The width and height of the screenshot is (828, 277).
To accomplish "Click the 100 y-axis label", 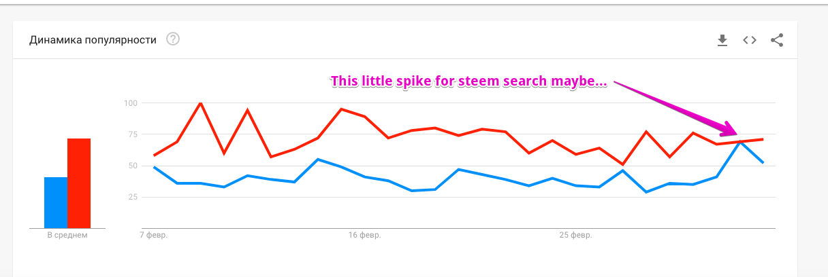I will coord(131,103).
